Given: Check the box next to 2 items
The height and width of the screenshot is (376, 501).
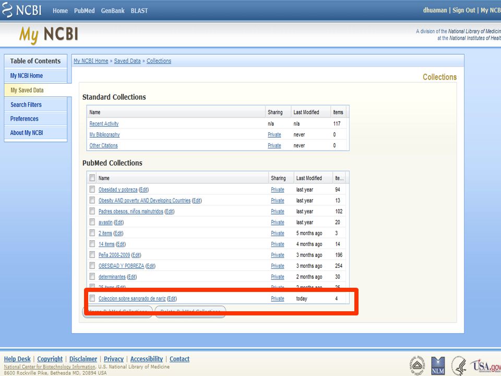Looking at the screenshot, I should click(92, 233).
